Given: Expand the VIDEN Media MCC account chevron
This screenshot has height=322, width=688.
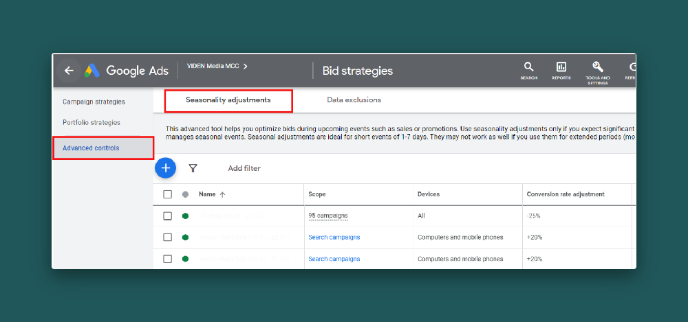Looking at the screenshot, I should [246, 66].
